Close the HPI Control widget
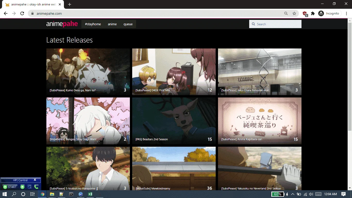This screenshot has height=198, width=352. [x=35, y=180]
